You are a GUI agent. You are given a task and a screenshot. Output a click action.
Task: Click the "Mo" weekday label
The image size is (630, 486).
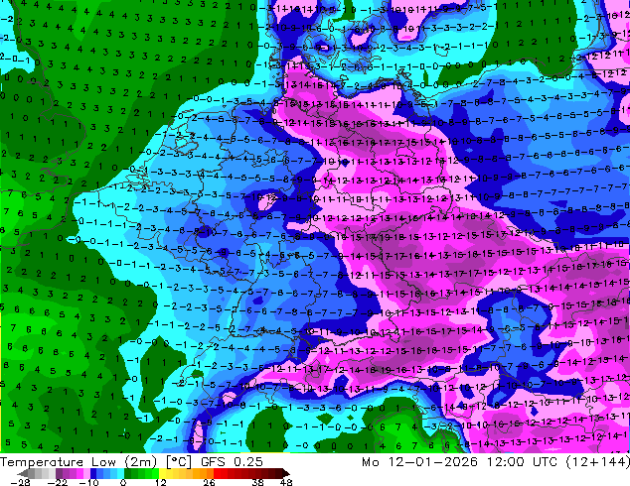tap(371, 462)
